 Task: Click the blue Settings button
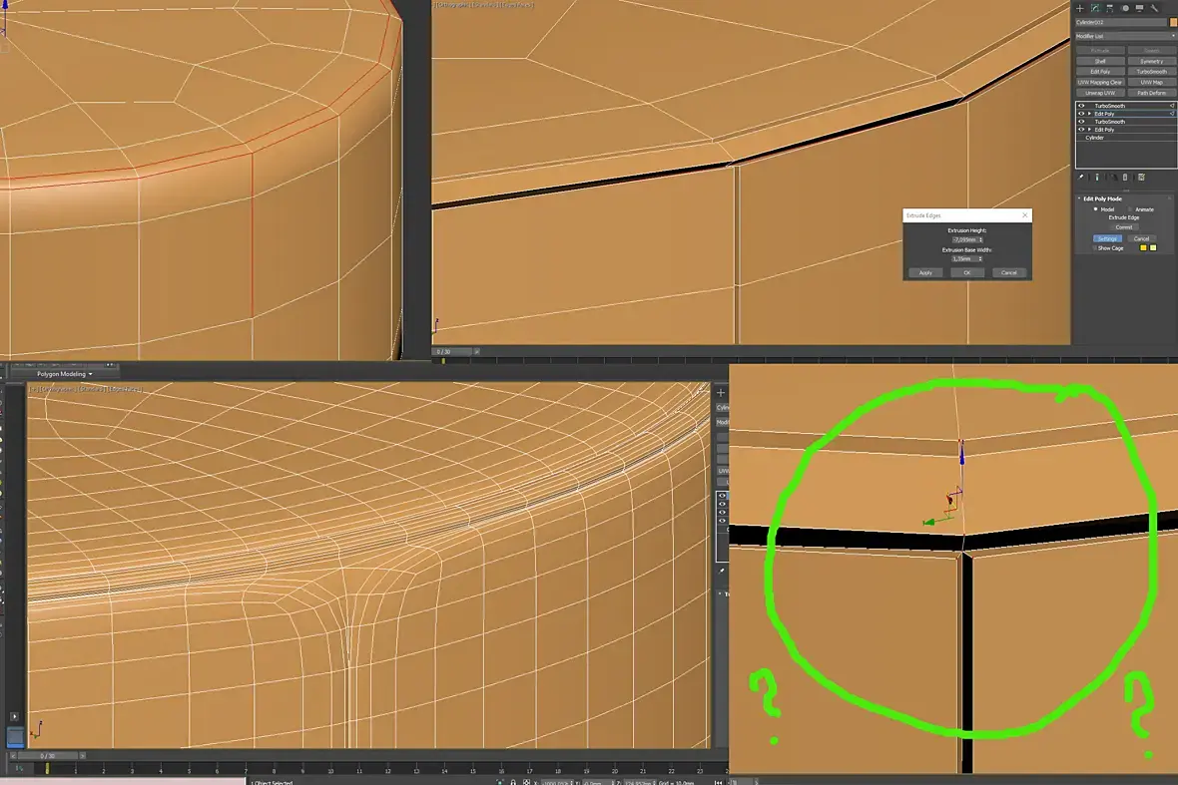coord(1107,238)
